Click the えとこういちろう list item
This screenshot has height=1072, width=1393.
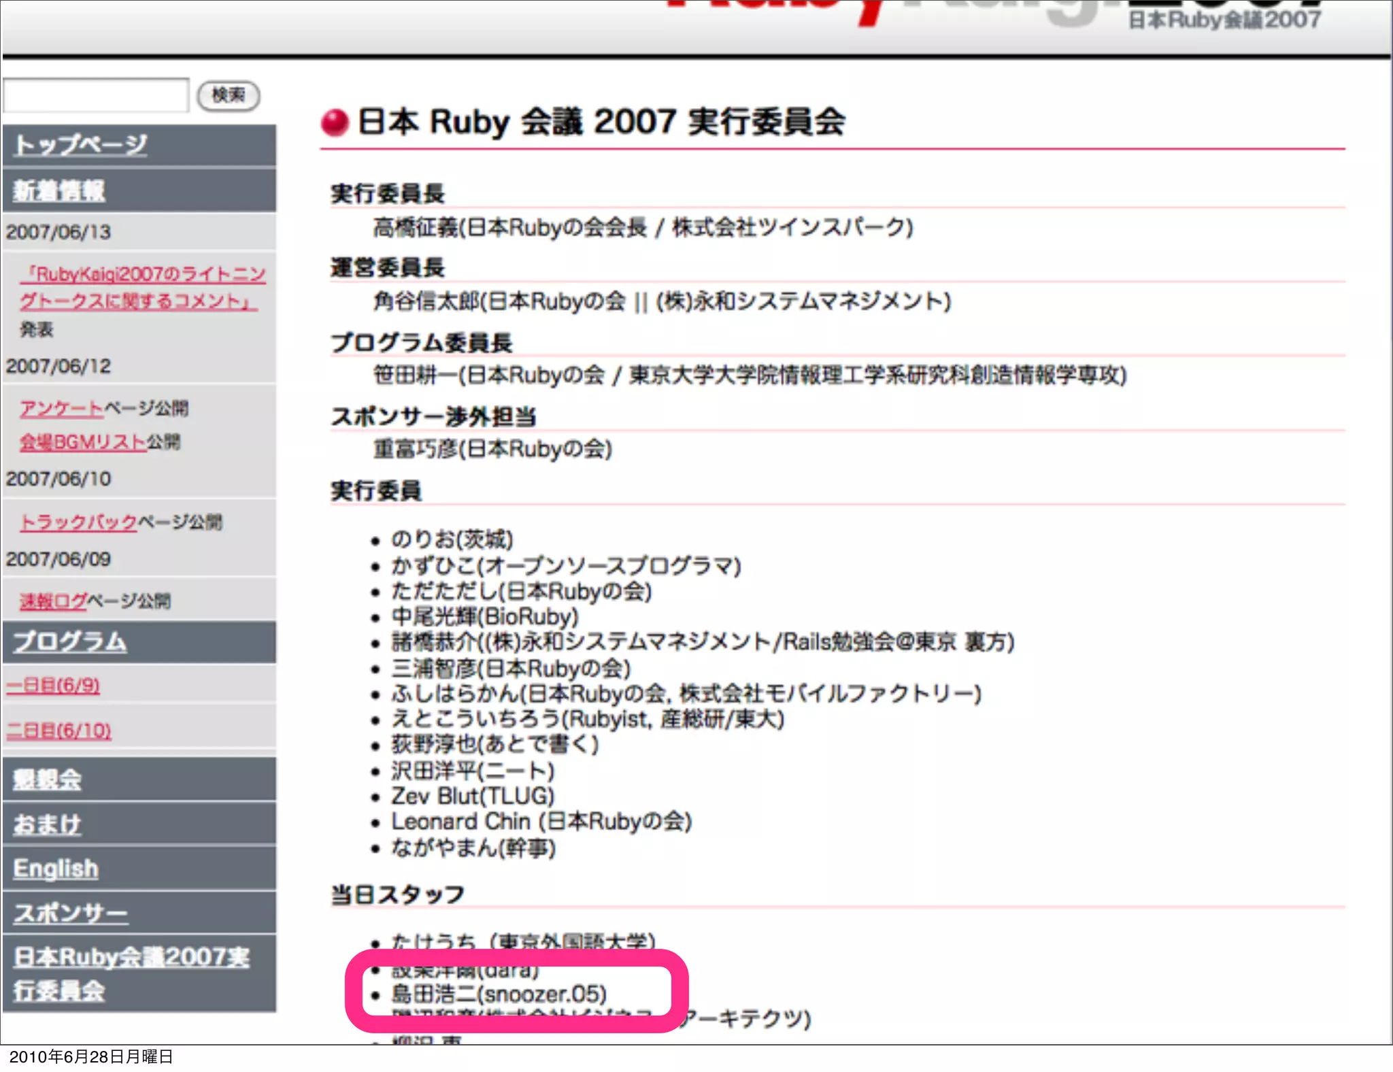[x=588, y=719]
